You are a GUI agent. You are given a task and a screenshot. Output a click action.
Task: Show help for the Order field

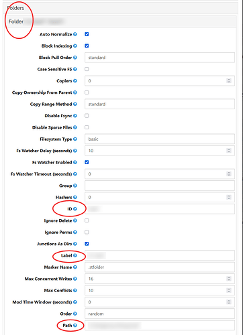point(75,314)
